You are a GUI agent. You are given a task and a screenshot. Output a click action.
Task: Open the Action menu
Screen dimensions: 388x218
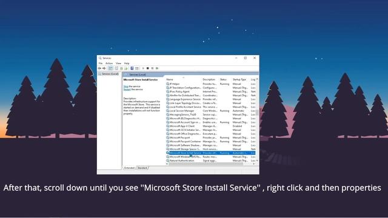point(109,64)
